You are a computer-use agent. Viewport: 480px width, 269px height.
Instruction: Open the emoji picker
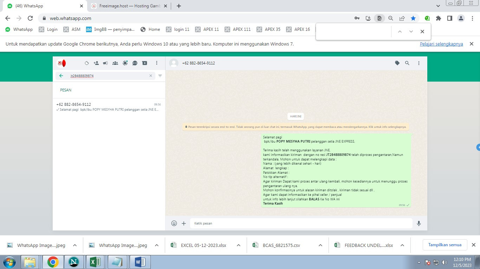(x=174, y=223)
